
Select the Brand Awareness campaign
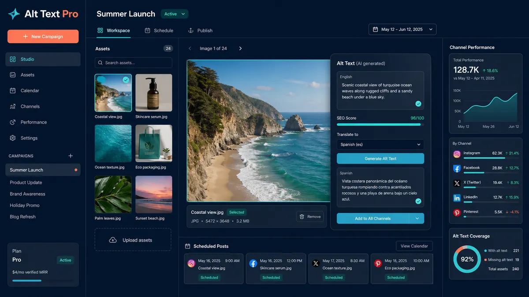[x=27, y=194]
